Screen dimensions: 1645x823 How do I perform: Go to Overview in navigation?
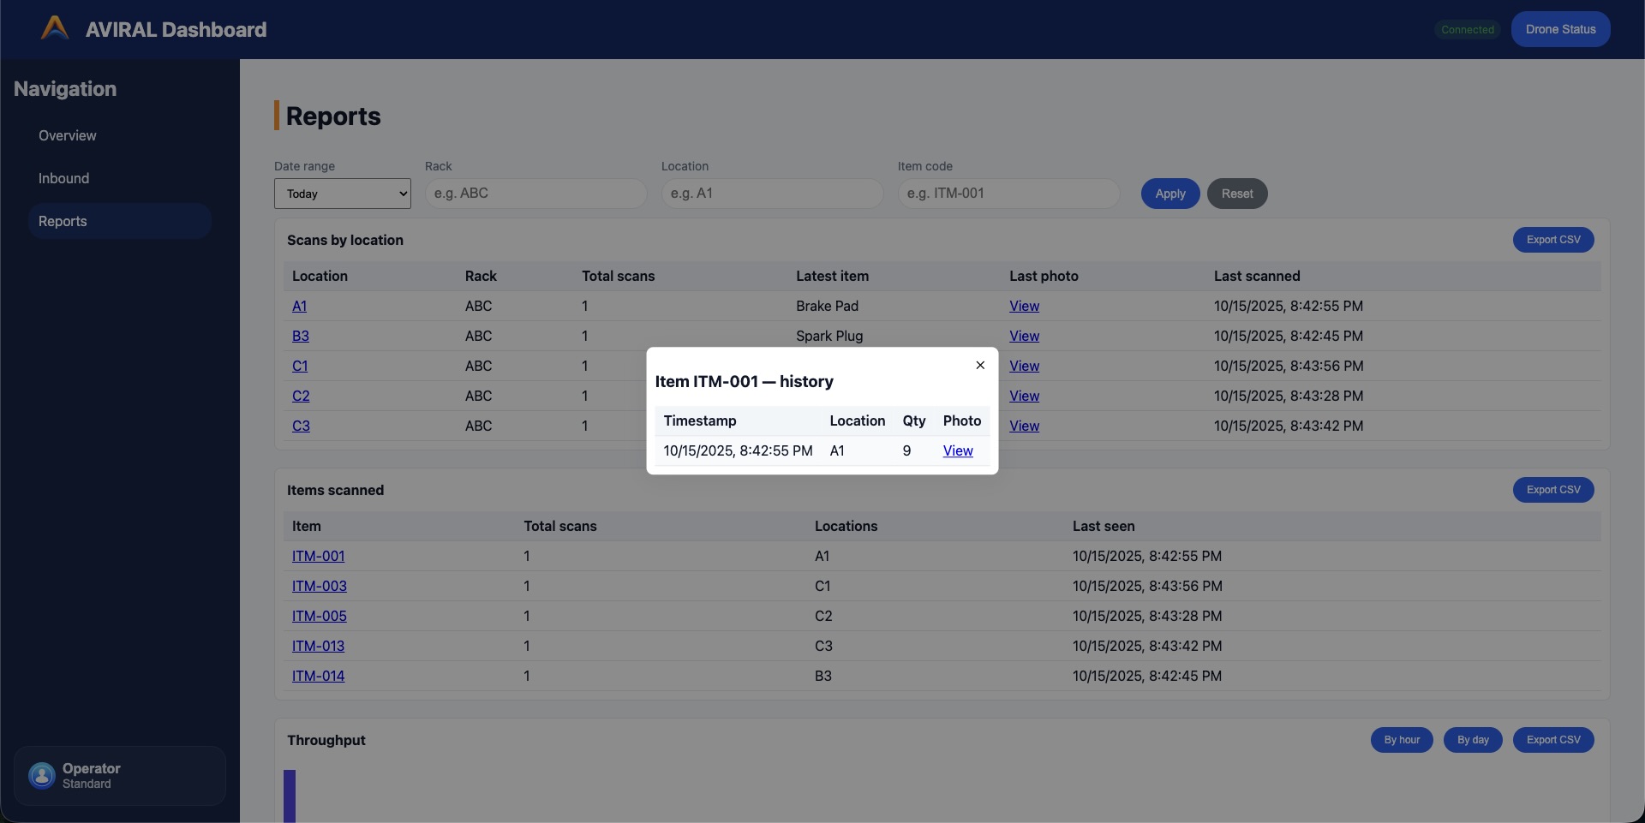[x=67, y=135]
